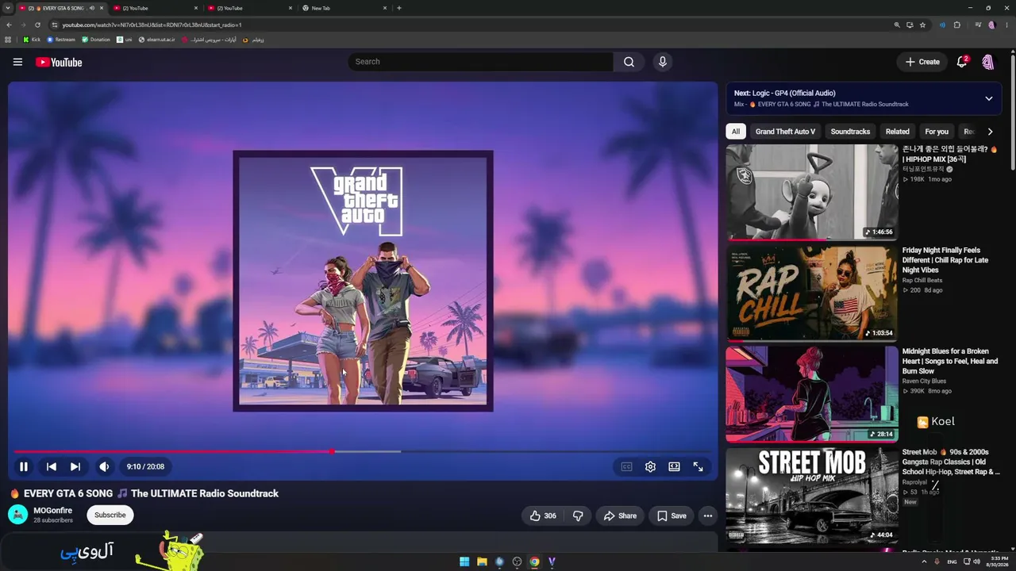Dislike this video
Image resolution: width=1016 pixels, height=571 pixels.
(x=578, y=515)
